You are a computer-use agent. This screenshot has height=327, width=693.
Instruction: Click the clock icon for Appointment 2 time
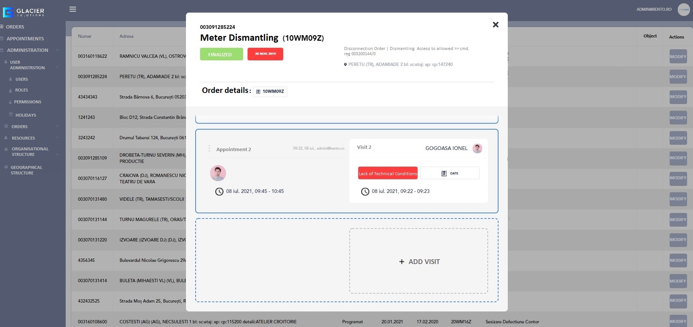[x=219, y=191]
